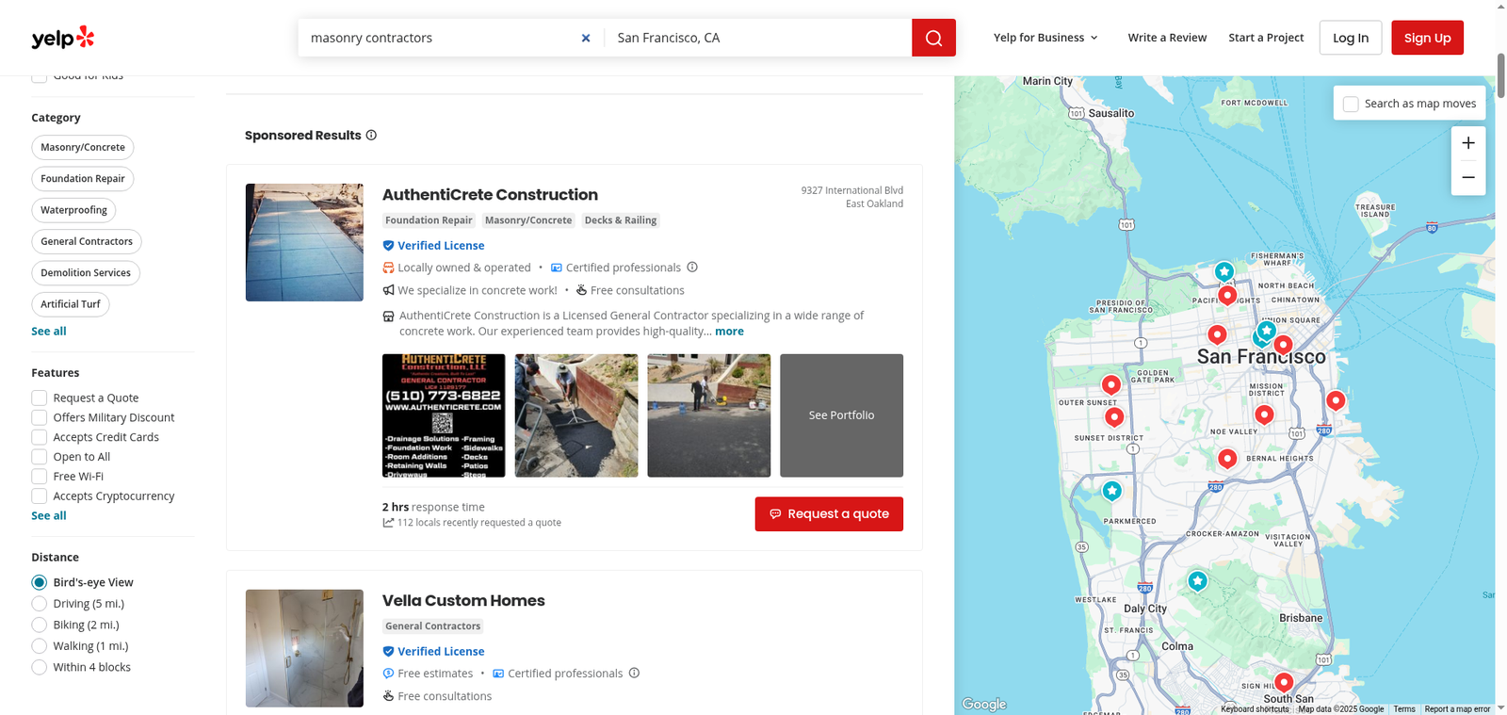Filter by Waterproofing category

coord(73,210)
